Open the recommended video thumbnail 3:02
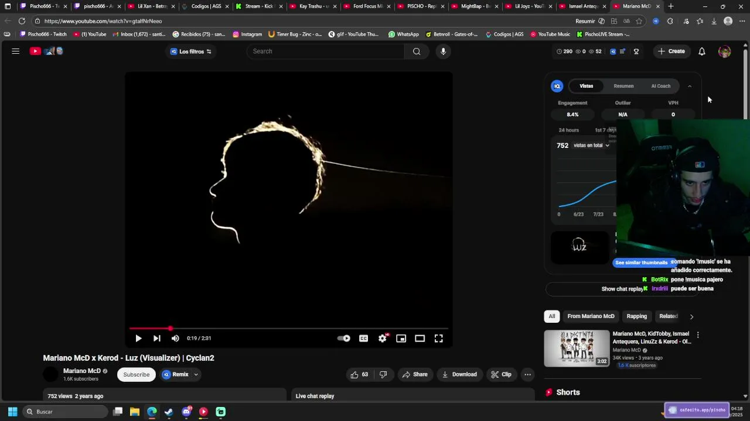 tap(577, 348)
